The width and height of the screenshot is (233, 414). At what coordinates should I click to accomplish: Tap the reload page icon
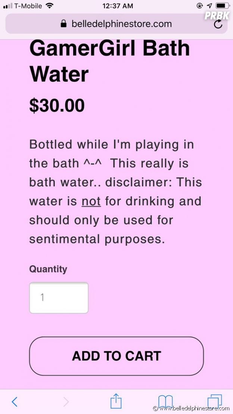(x=218, y=24)
